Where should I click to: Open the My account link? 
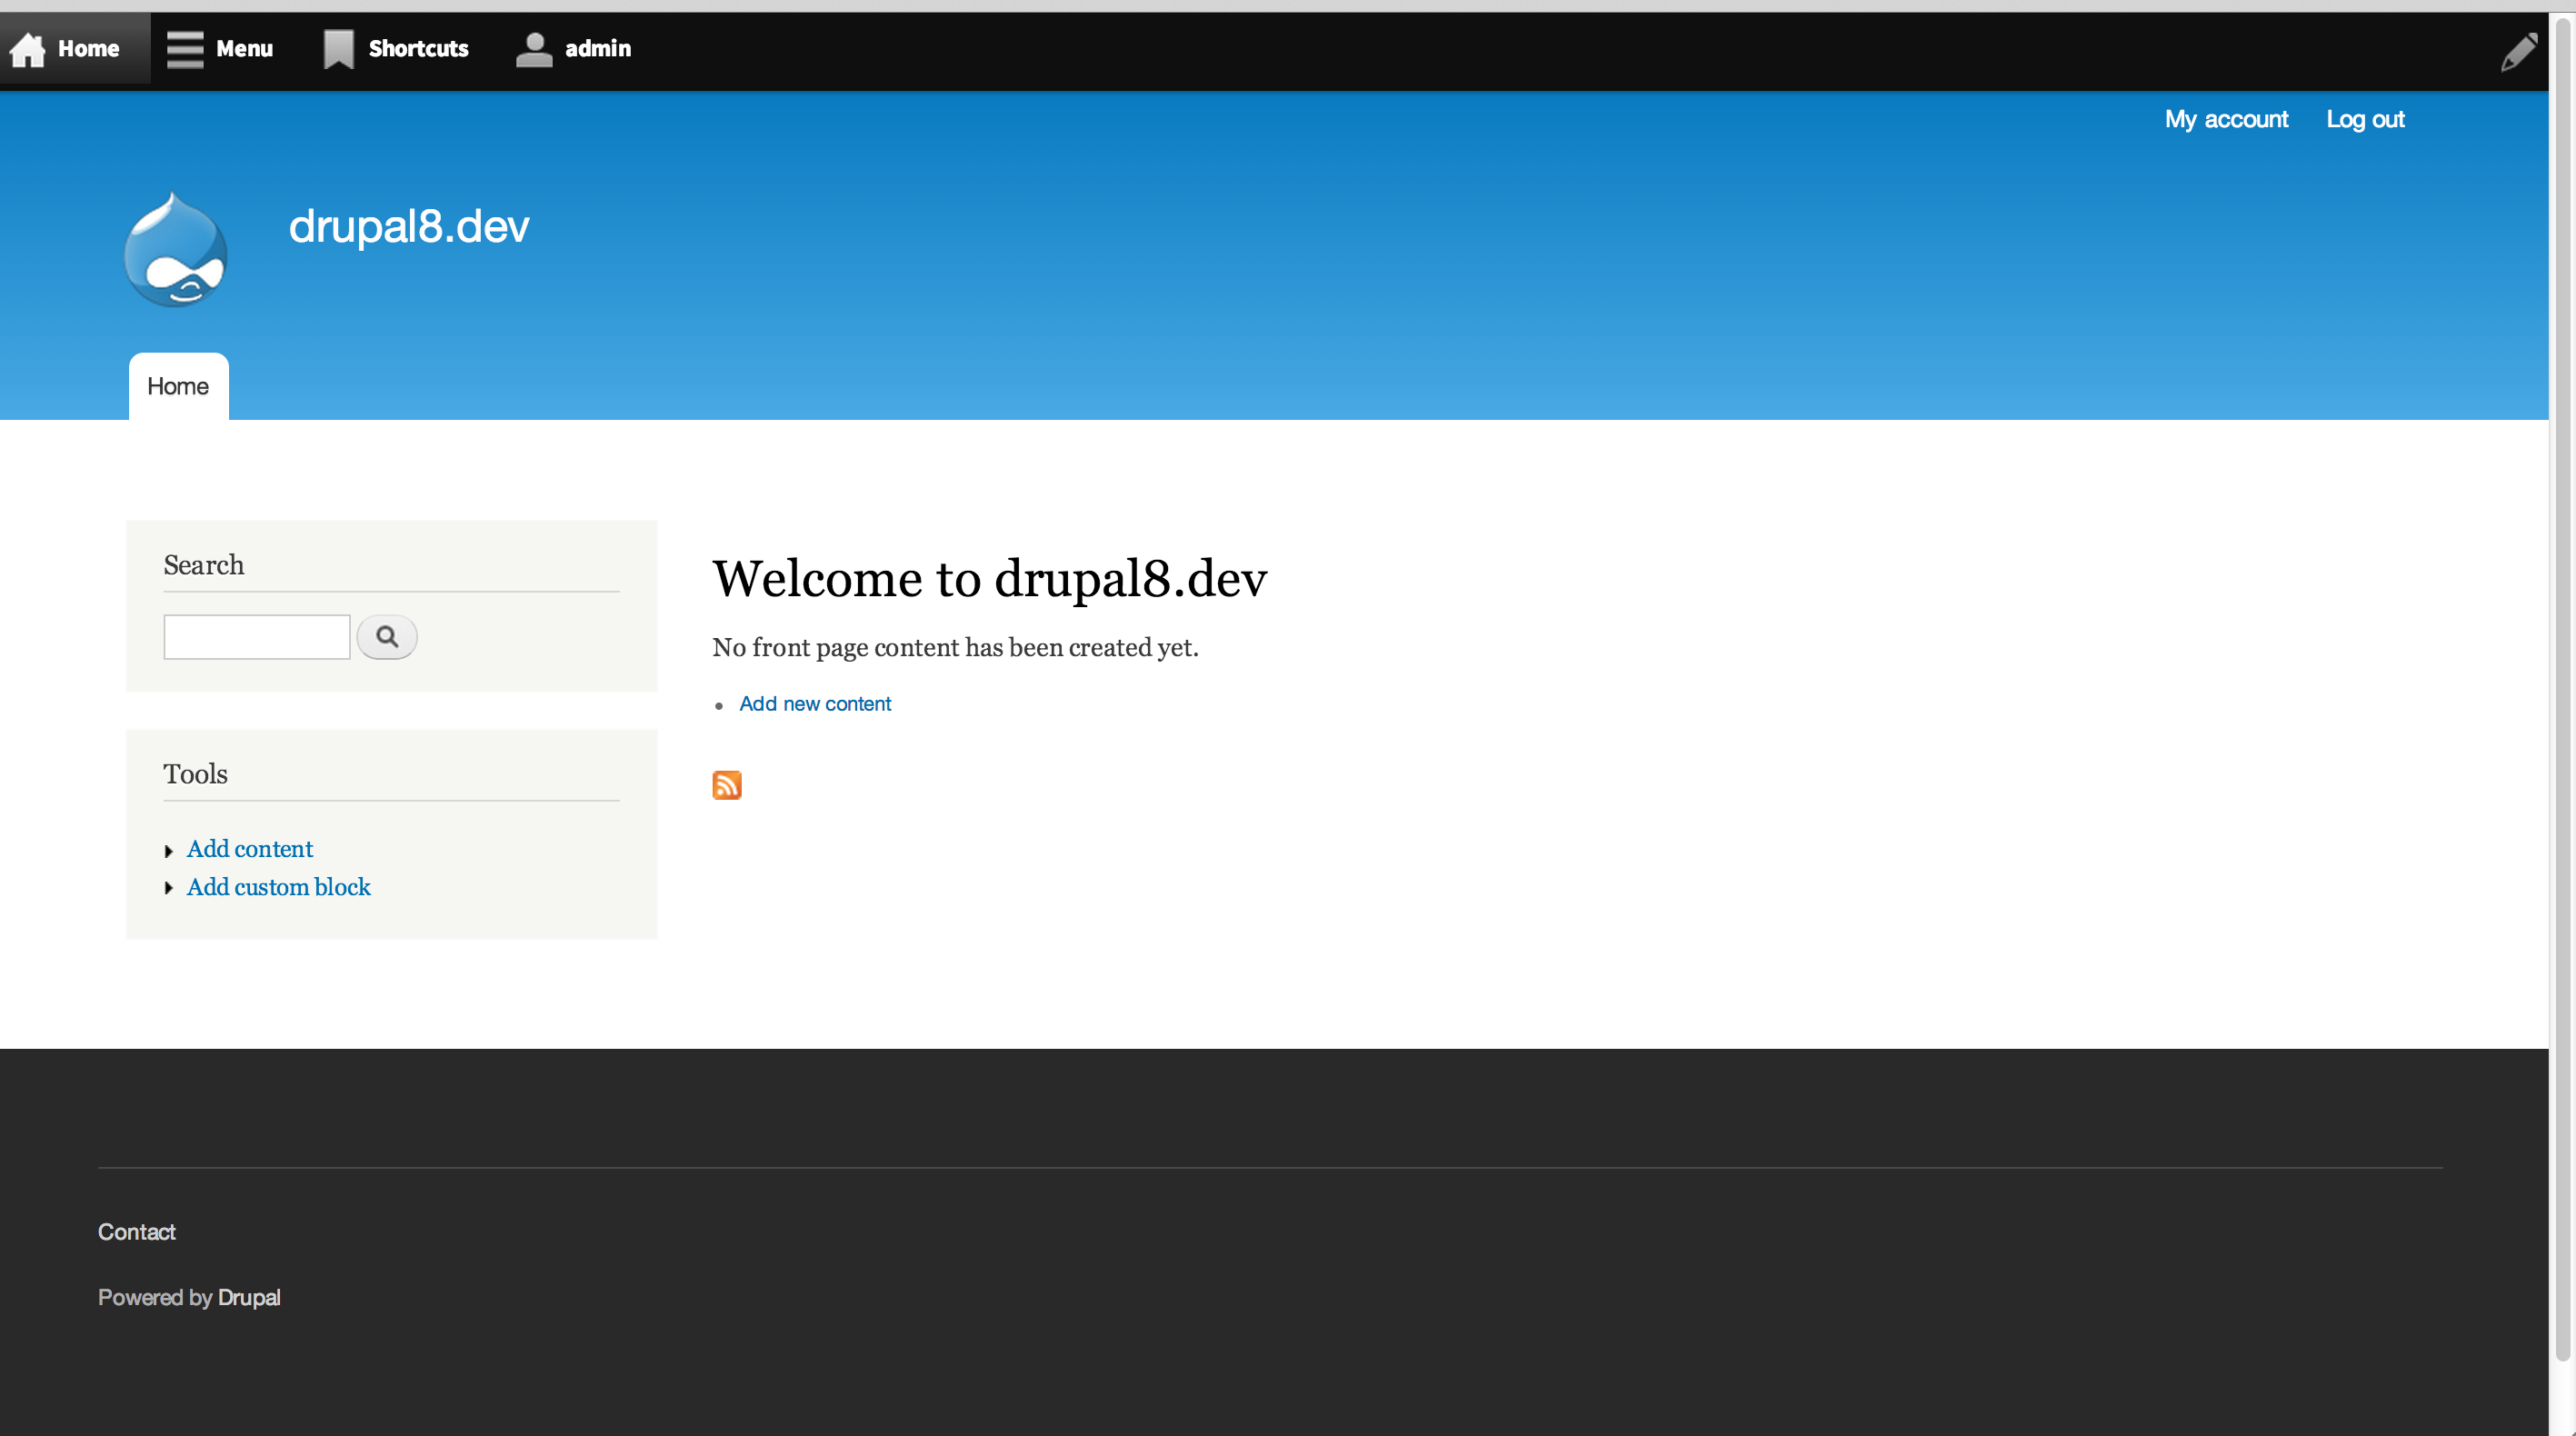[x=2226, y=119]
